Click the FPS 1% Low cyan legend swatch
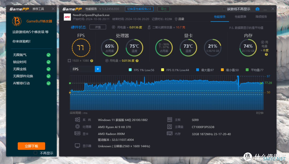289x164 pixels. click(130, 70)
